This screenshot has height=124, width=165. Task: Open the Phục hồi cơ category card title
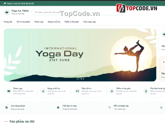(x=86, y=88)
